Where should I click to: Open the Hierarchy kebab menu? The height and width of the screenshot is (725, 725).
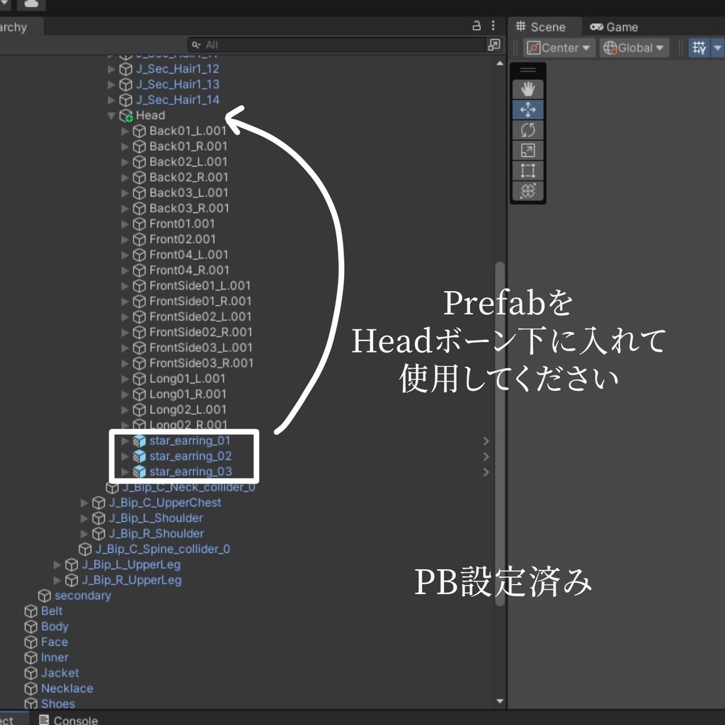(x=492, y=25)
